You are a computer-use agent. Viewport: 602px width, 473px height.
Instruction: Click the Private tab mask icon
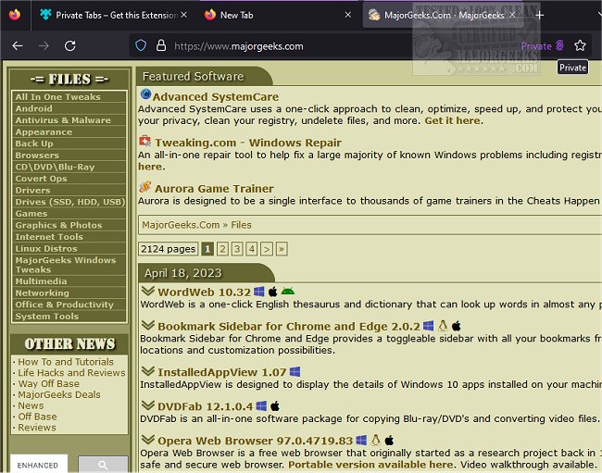[x=559, y=45]
